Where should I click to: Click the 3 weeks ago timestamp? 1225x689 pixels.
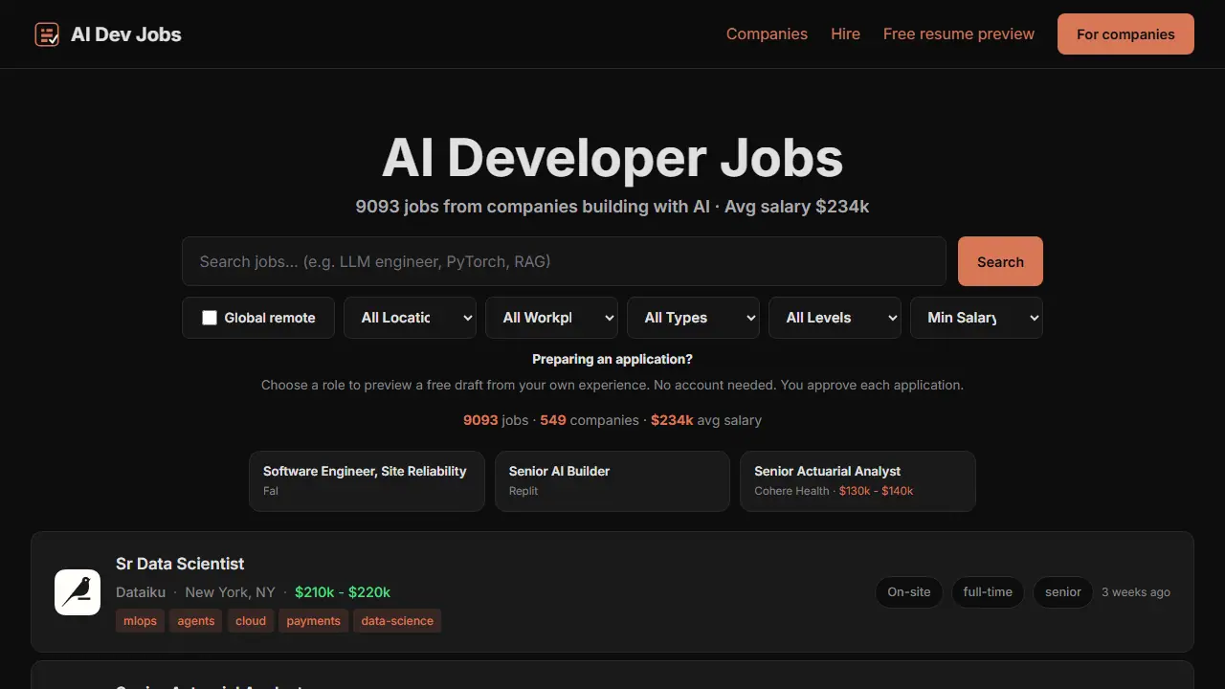[1136, 592]
